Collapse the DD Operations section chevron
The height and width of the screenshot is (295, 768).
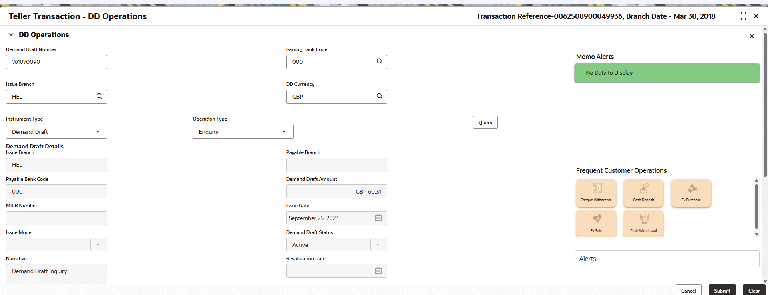click(x=11, y=35)
